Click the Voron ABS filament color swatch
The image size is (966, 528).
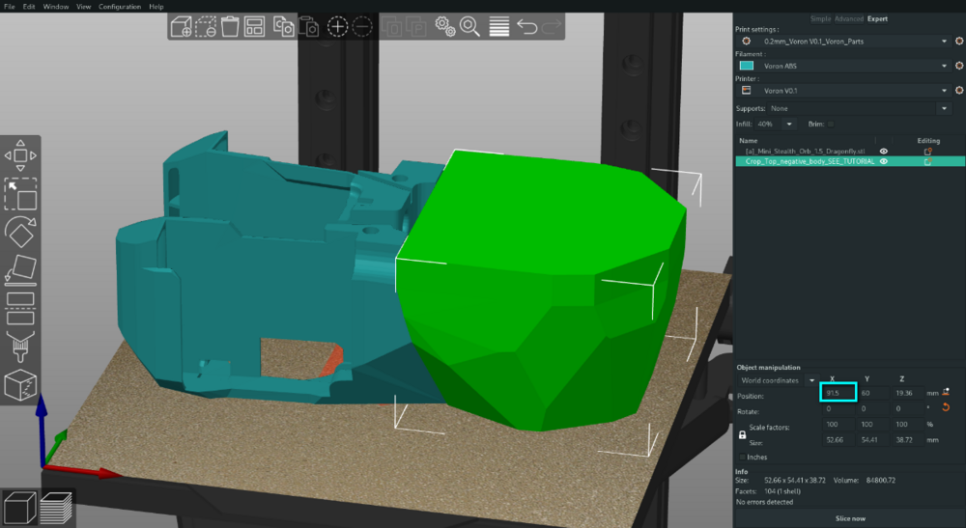pos(746,66)
